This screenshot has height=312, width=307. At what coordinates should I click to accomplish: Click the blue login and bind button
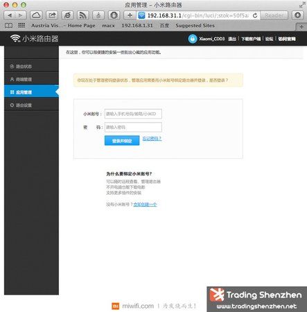[122, 141]
